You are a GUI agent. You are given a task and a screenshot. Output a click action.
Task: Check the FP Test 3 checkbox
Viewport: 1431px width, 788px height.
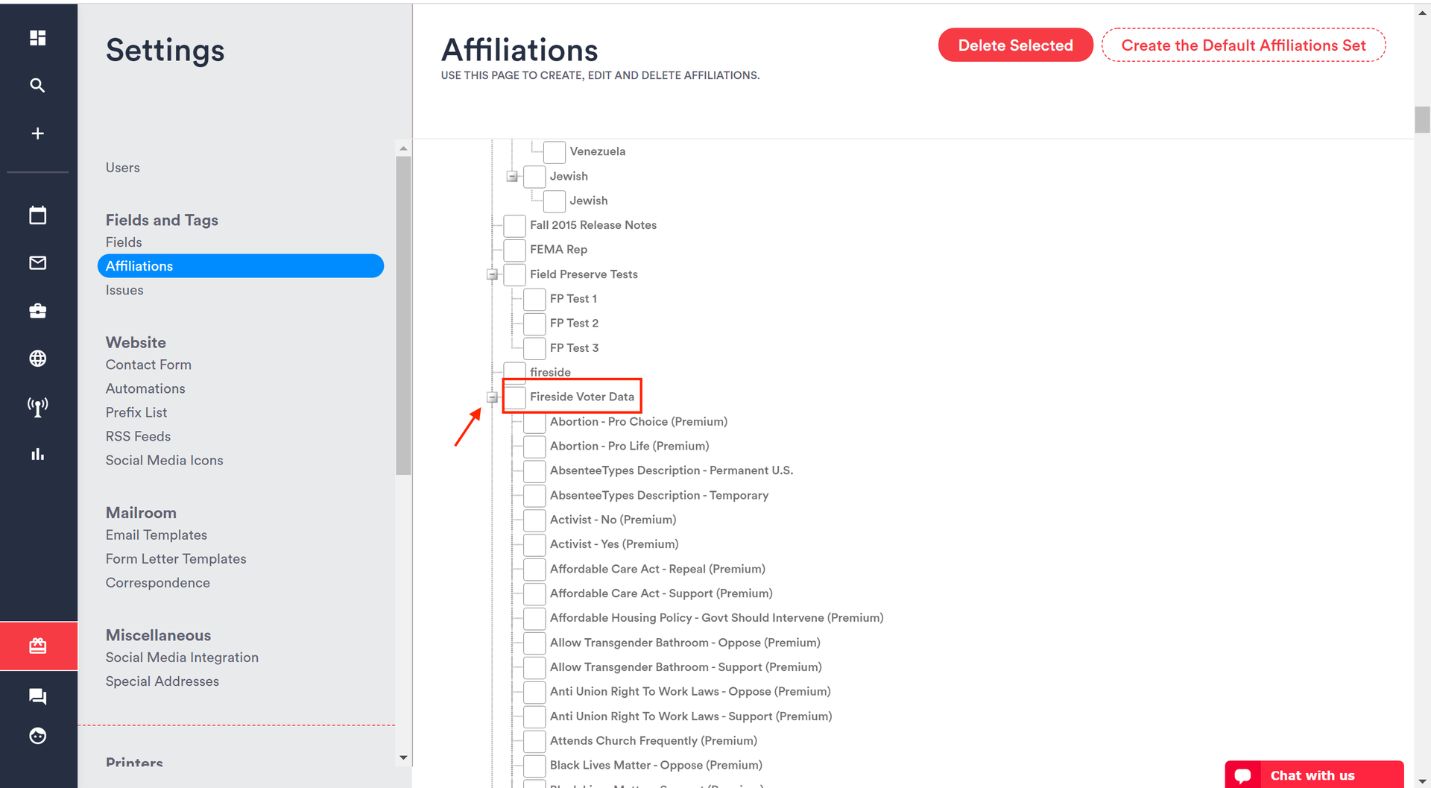[x=534, y=348]
